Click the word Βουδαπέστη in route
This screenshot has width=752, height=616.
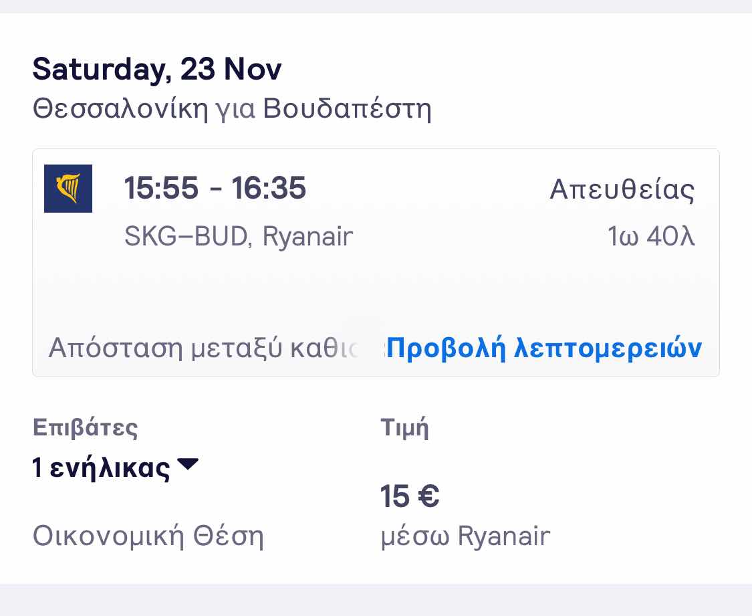point(347,109)
